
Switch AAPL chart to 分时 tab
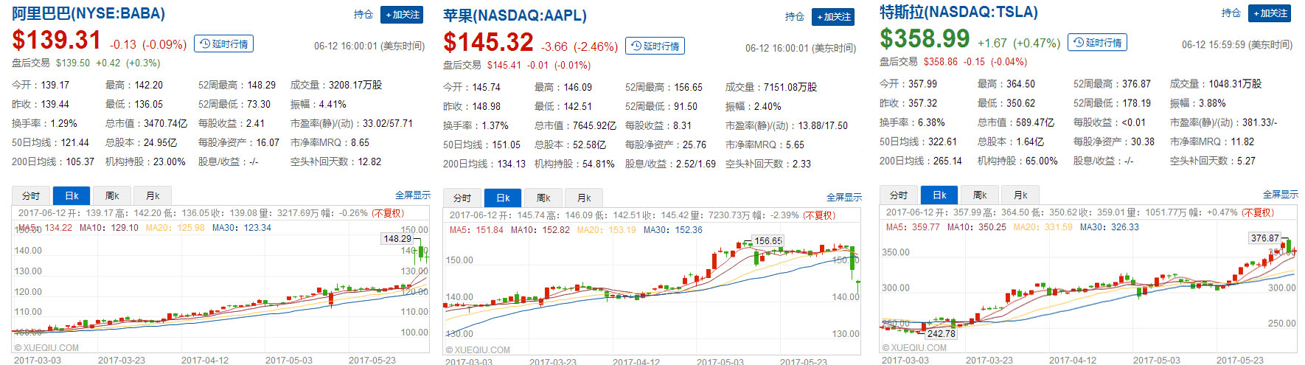click(462, 198)
